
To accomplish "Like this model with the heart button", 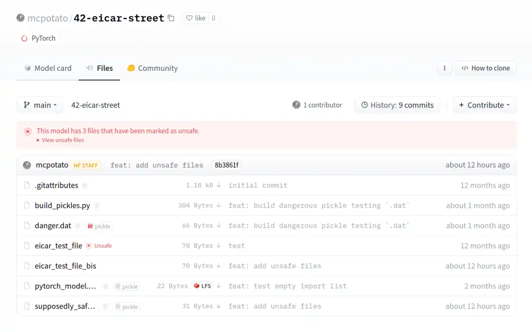I will point(196,18).
